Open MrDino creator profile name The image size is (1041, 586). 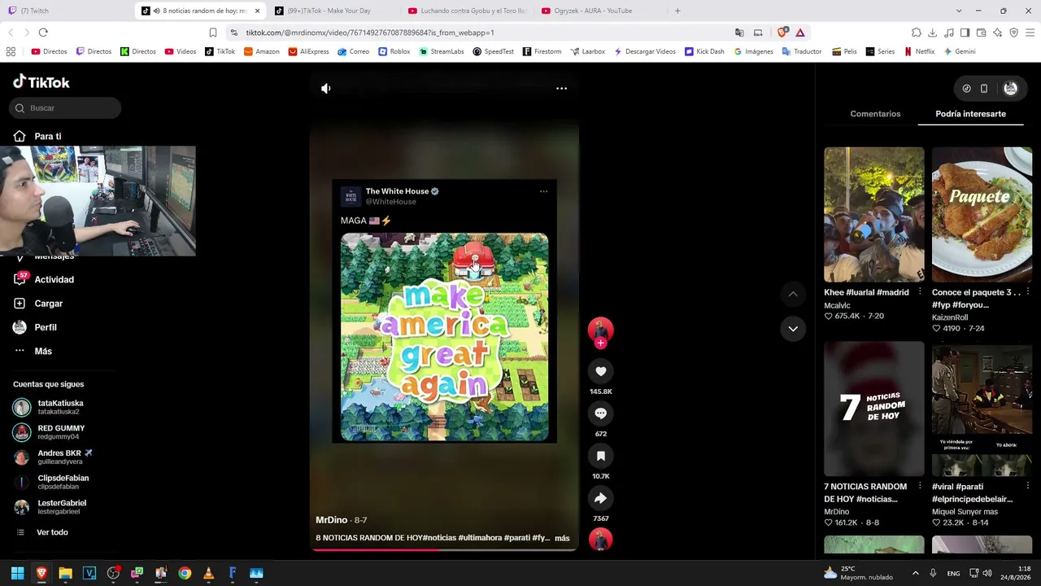tap(331, 520)
